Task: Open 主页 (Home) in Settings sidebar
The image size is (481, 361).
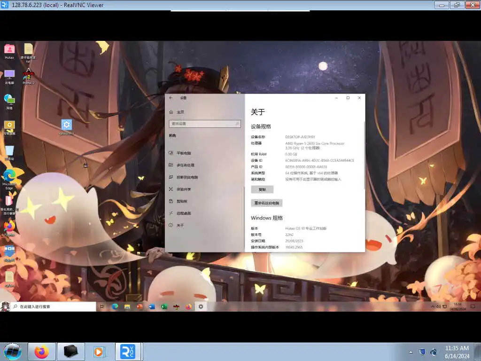Action: 177,112
